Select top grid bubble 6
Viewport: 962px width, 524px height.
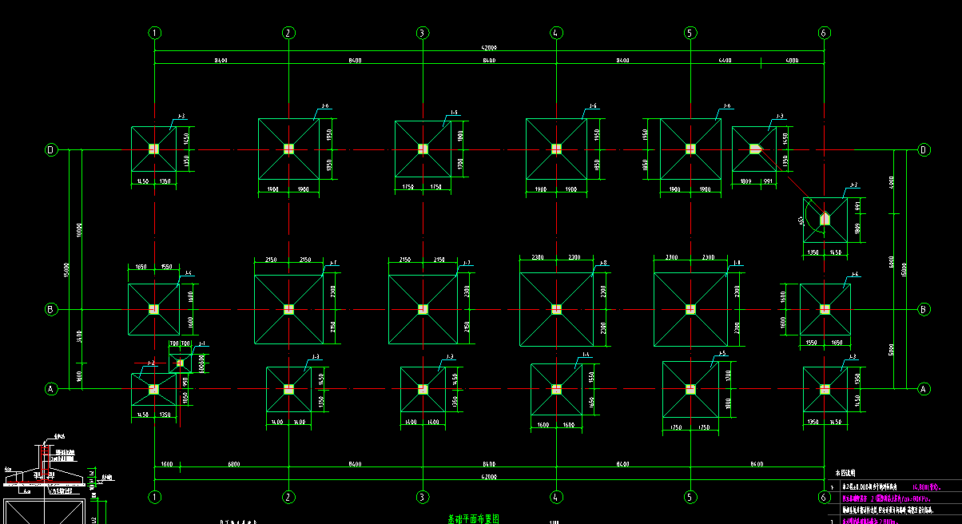pos(824,33)
